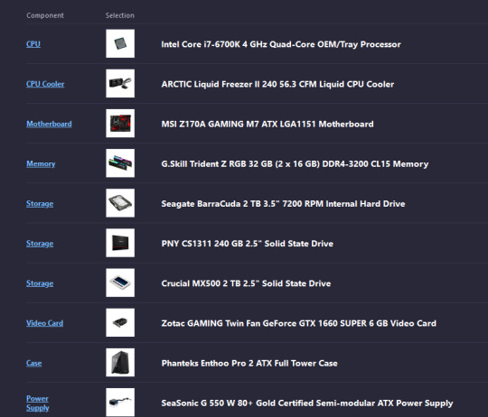Select Crucial MX500 2 TB SSD name
Screen dimensions: 488x417
[246, 283]
